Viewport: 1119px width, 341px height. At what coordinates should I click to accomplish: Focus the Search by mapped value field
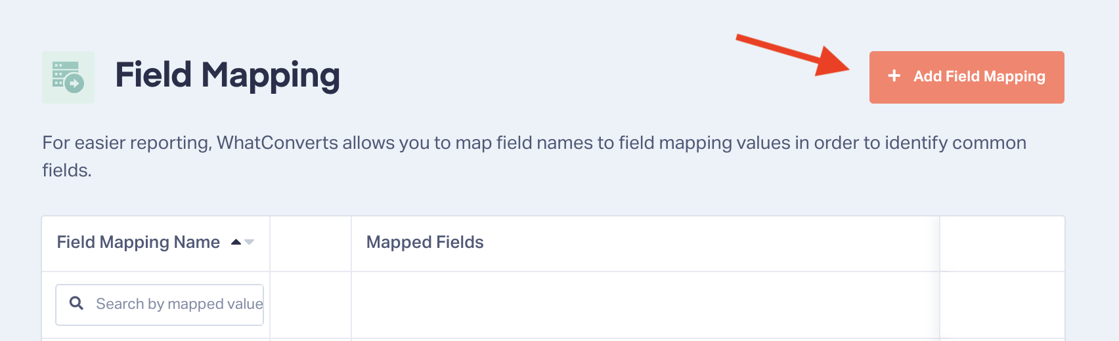pos(160,304)
